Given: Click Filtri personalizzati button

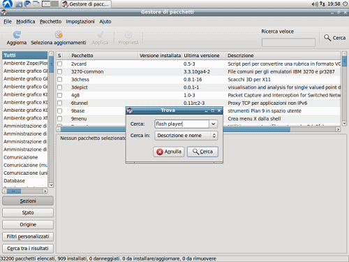Looking at the screenshot, I should (x=28, y=237).
